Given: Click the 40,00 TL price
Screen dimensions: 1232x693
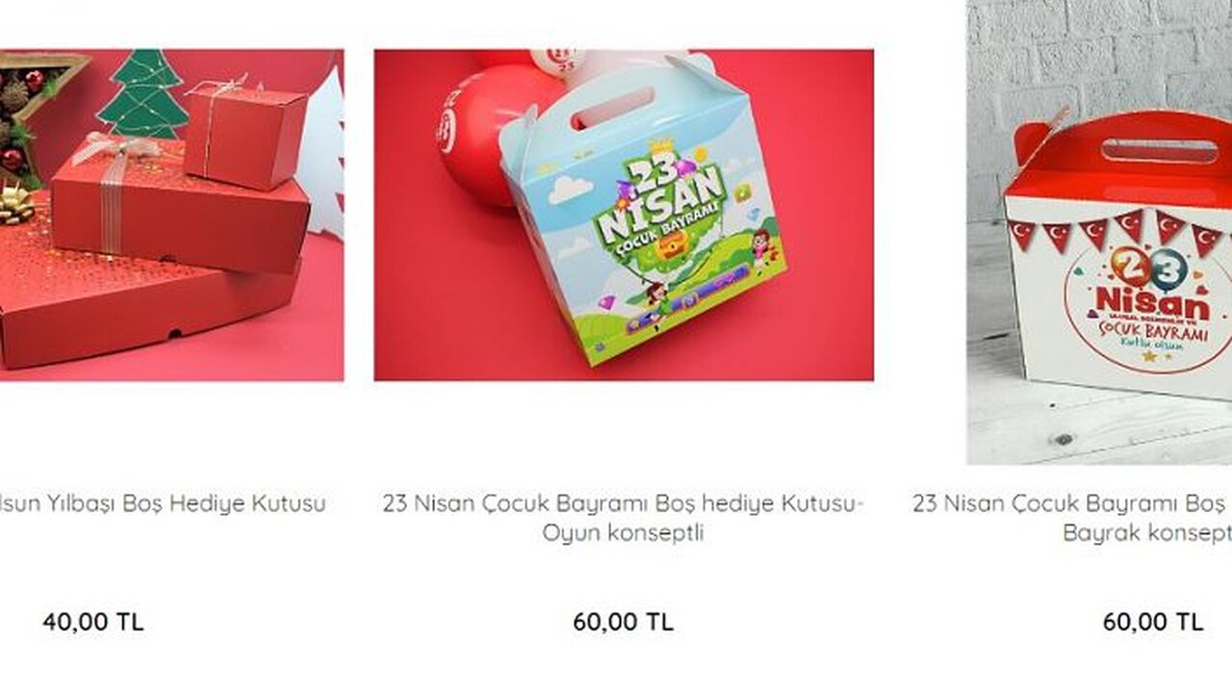Looking at the screenshot, I should click(x=93, y=622).
